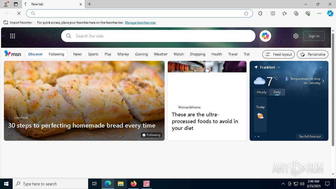Stop loading the page

[x=19, y=13]
